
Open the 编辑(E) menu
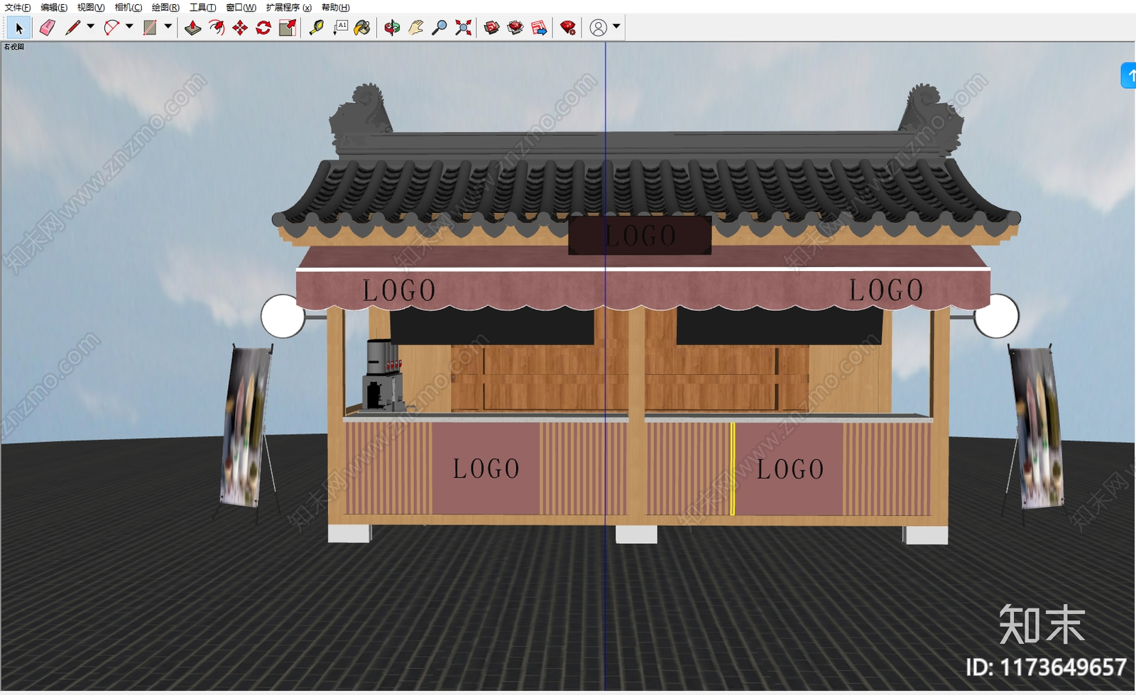pyautogui.click(x=54, y=7)
